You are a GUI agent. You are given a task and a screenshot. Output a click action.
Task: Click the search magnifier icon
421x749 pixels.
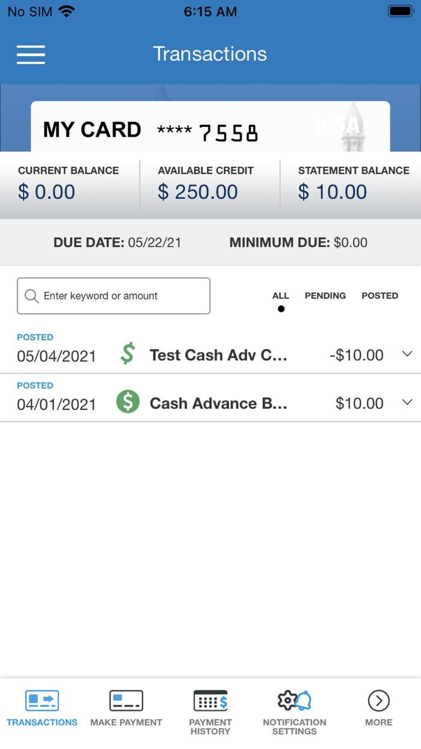click(x=31, y=296)
